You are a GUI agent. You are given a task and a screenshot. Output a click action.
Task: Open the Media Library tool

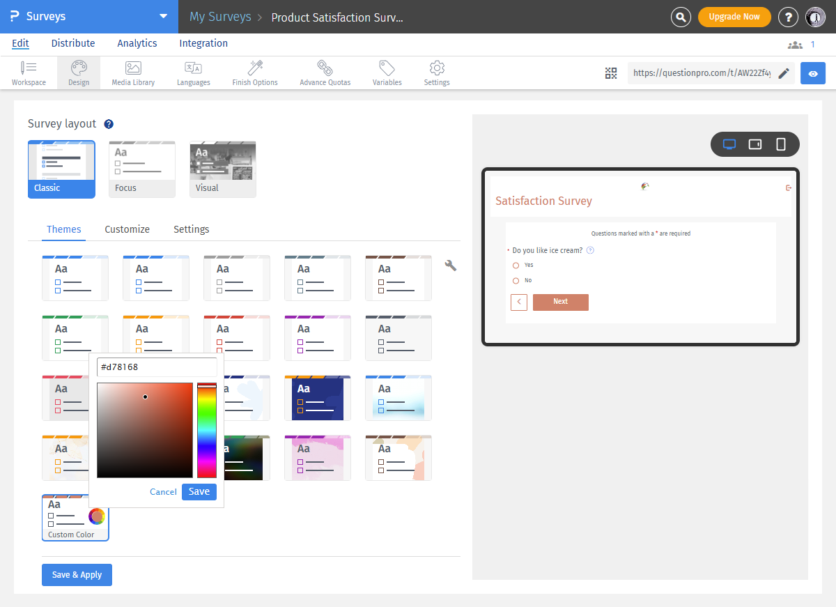click(133, 73)
